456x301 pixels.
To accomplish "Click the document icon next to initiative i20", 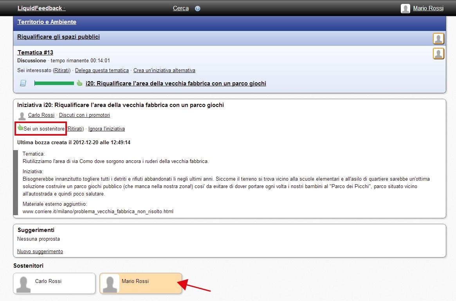I will (23, 83).
